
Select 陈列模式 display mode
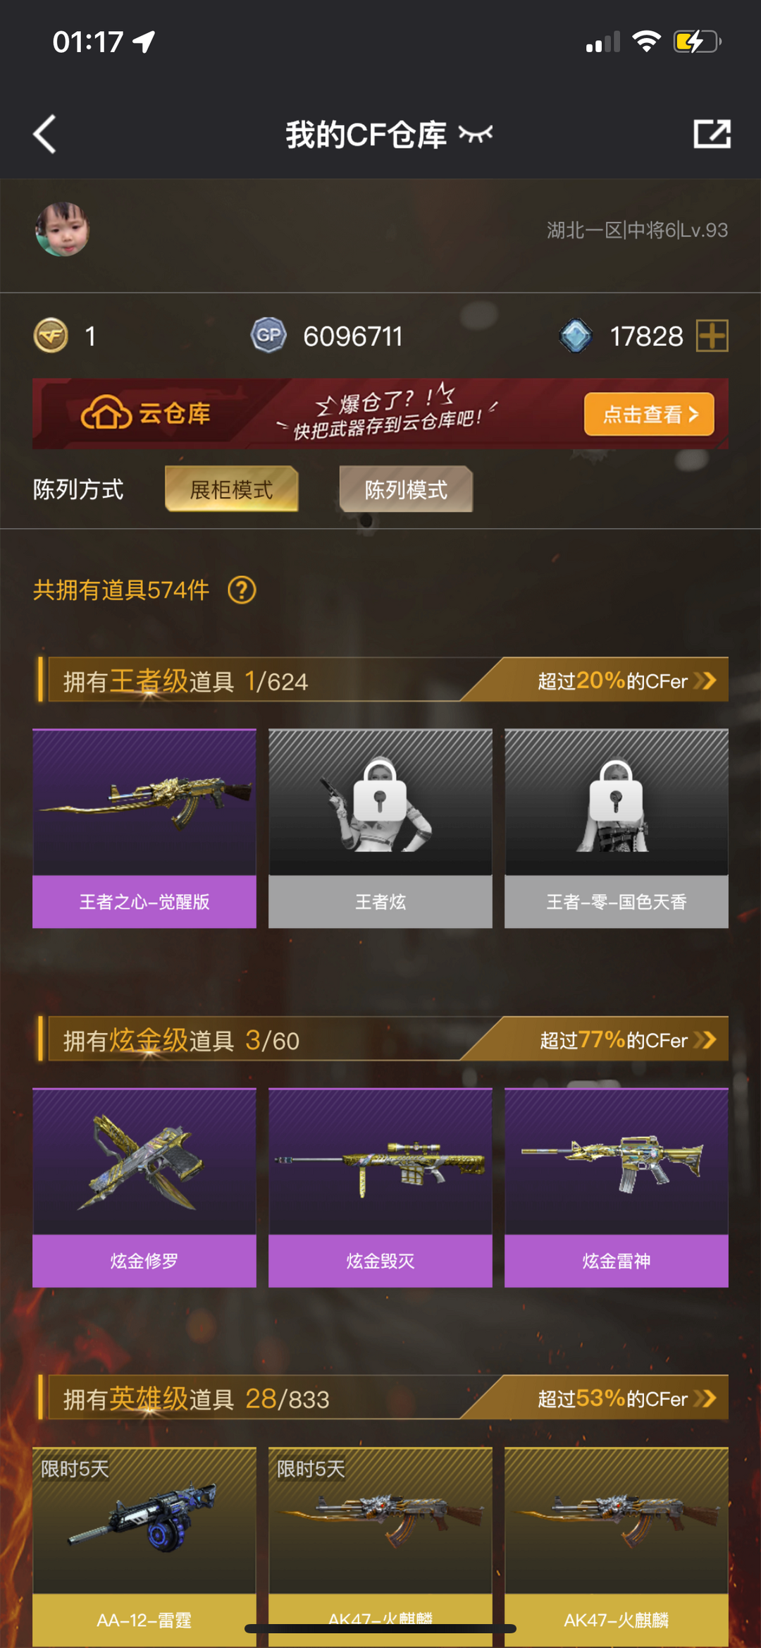pos(406,489)
